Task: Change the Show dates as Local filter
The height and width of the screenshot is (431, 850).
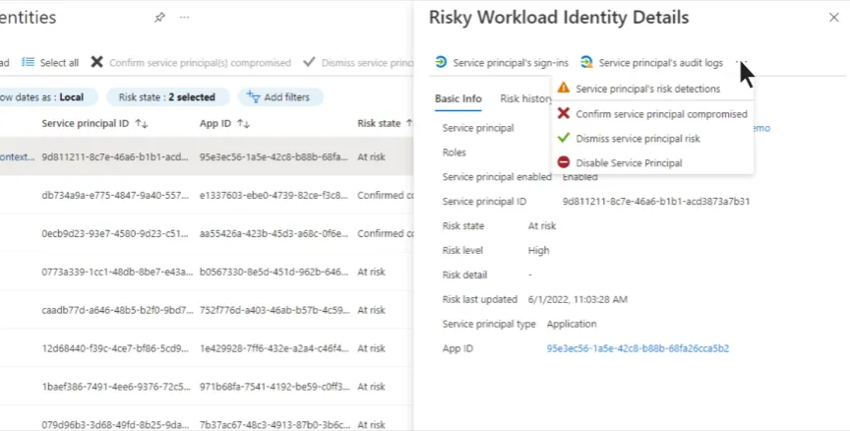Action: [x=47, y=97]
